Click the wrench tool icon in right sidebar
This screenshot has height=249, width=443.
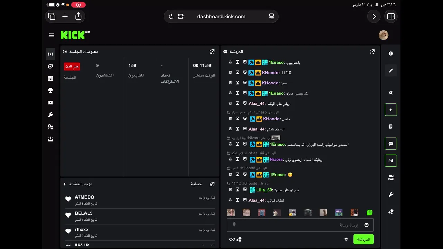pos(391,195)
